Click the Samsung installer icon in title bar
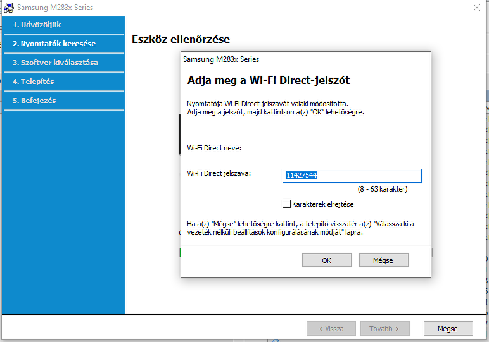The image size is (489, 342). 9,8
